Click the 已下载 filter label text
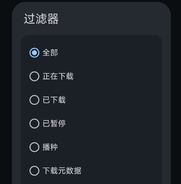The height and width of the screenshot is (184, 181). pyautogui.click(x=54, y=100)
